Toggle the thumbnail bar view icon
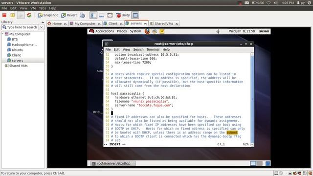Screen dimensions: 313x176 pyautogui.click(x=102, y=15)
